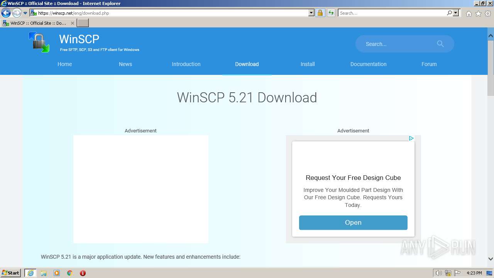The width and height of the screenshot is (494, 278).
Task: Open the Introduction menu item
Action: pos(186,64)
